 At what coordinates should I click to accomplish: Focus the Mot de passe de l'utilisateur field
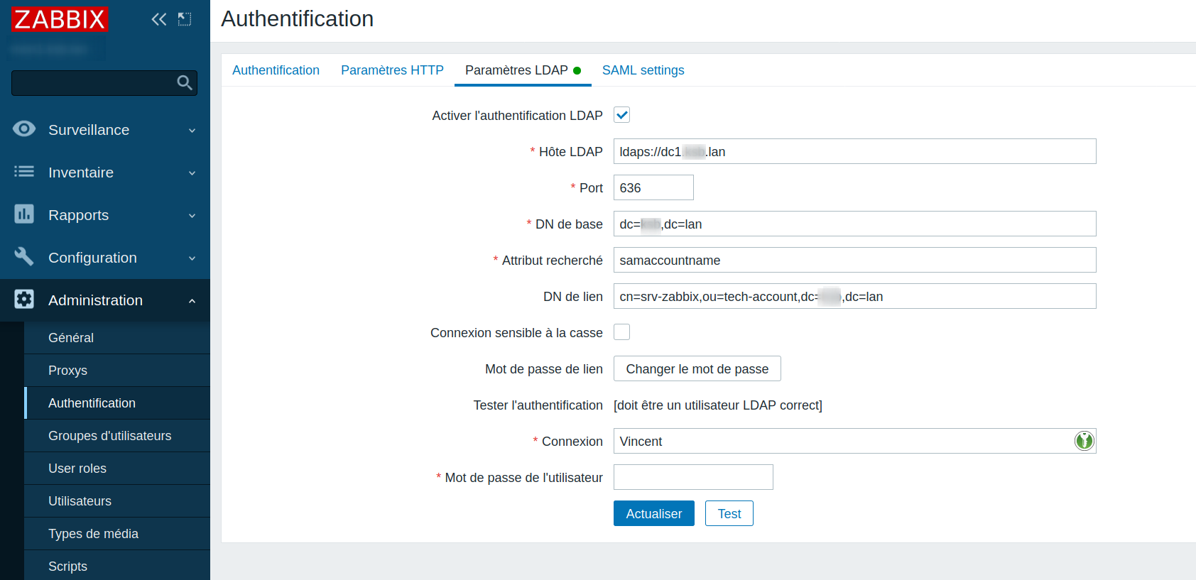pos(692,477)
